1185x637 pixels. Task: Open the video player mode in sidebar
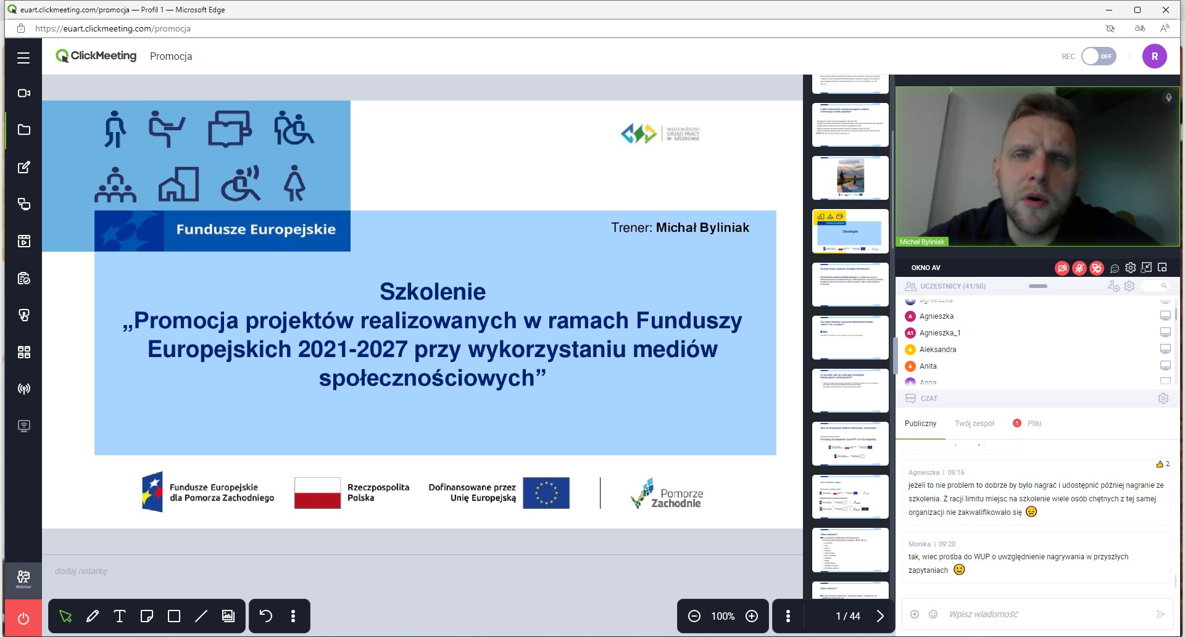click(x=23, y=241)
